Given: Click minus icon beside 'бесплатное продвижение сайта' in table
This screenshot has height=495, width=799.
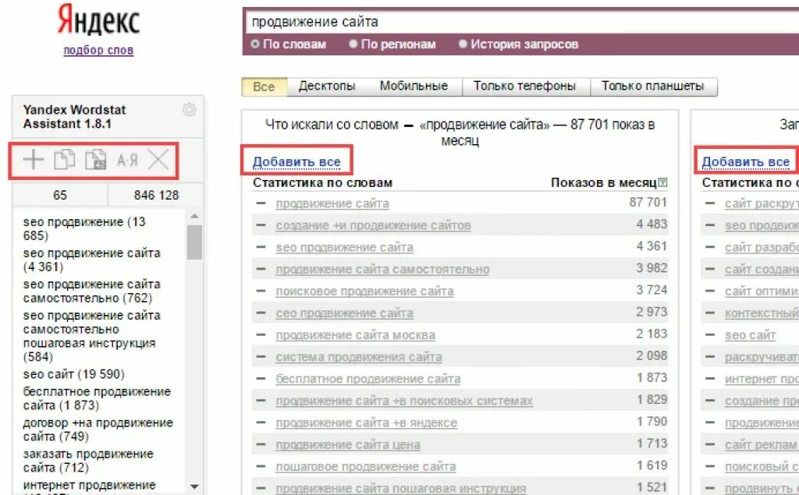Looking at the screenshot, I should 261,378.
